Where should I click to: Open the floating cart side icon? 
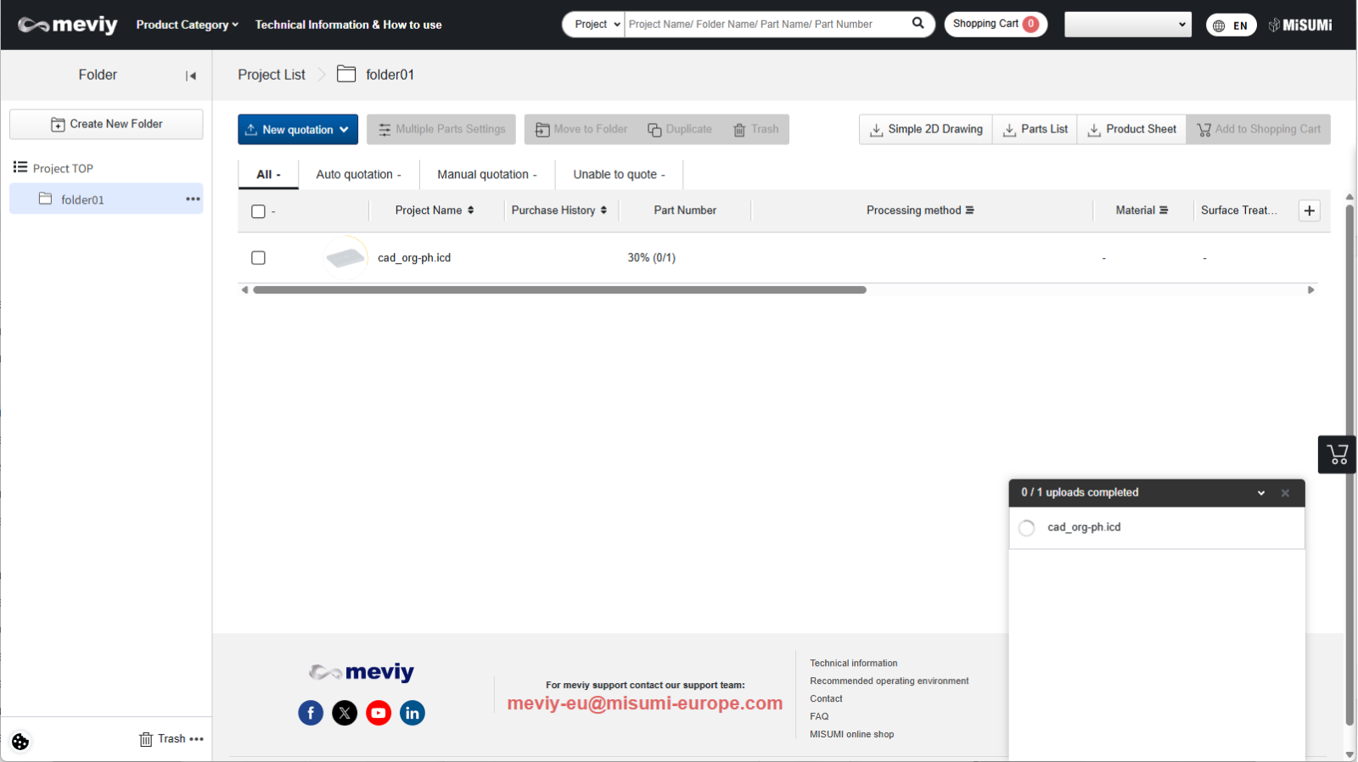pos(1337,455)
